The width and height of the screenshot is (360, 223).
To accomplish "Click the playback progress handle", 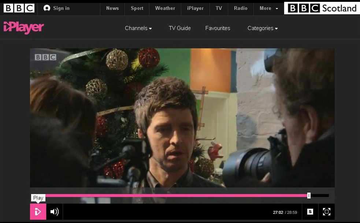I will (x=309, y=196).
